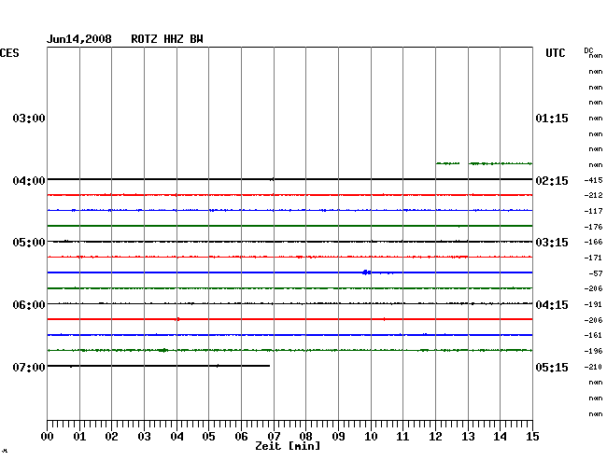Viewport: 607px width, 461px height.
Task: Click the black 04:00 trace spike near minute 07
Action: (x=272, y=179)
